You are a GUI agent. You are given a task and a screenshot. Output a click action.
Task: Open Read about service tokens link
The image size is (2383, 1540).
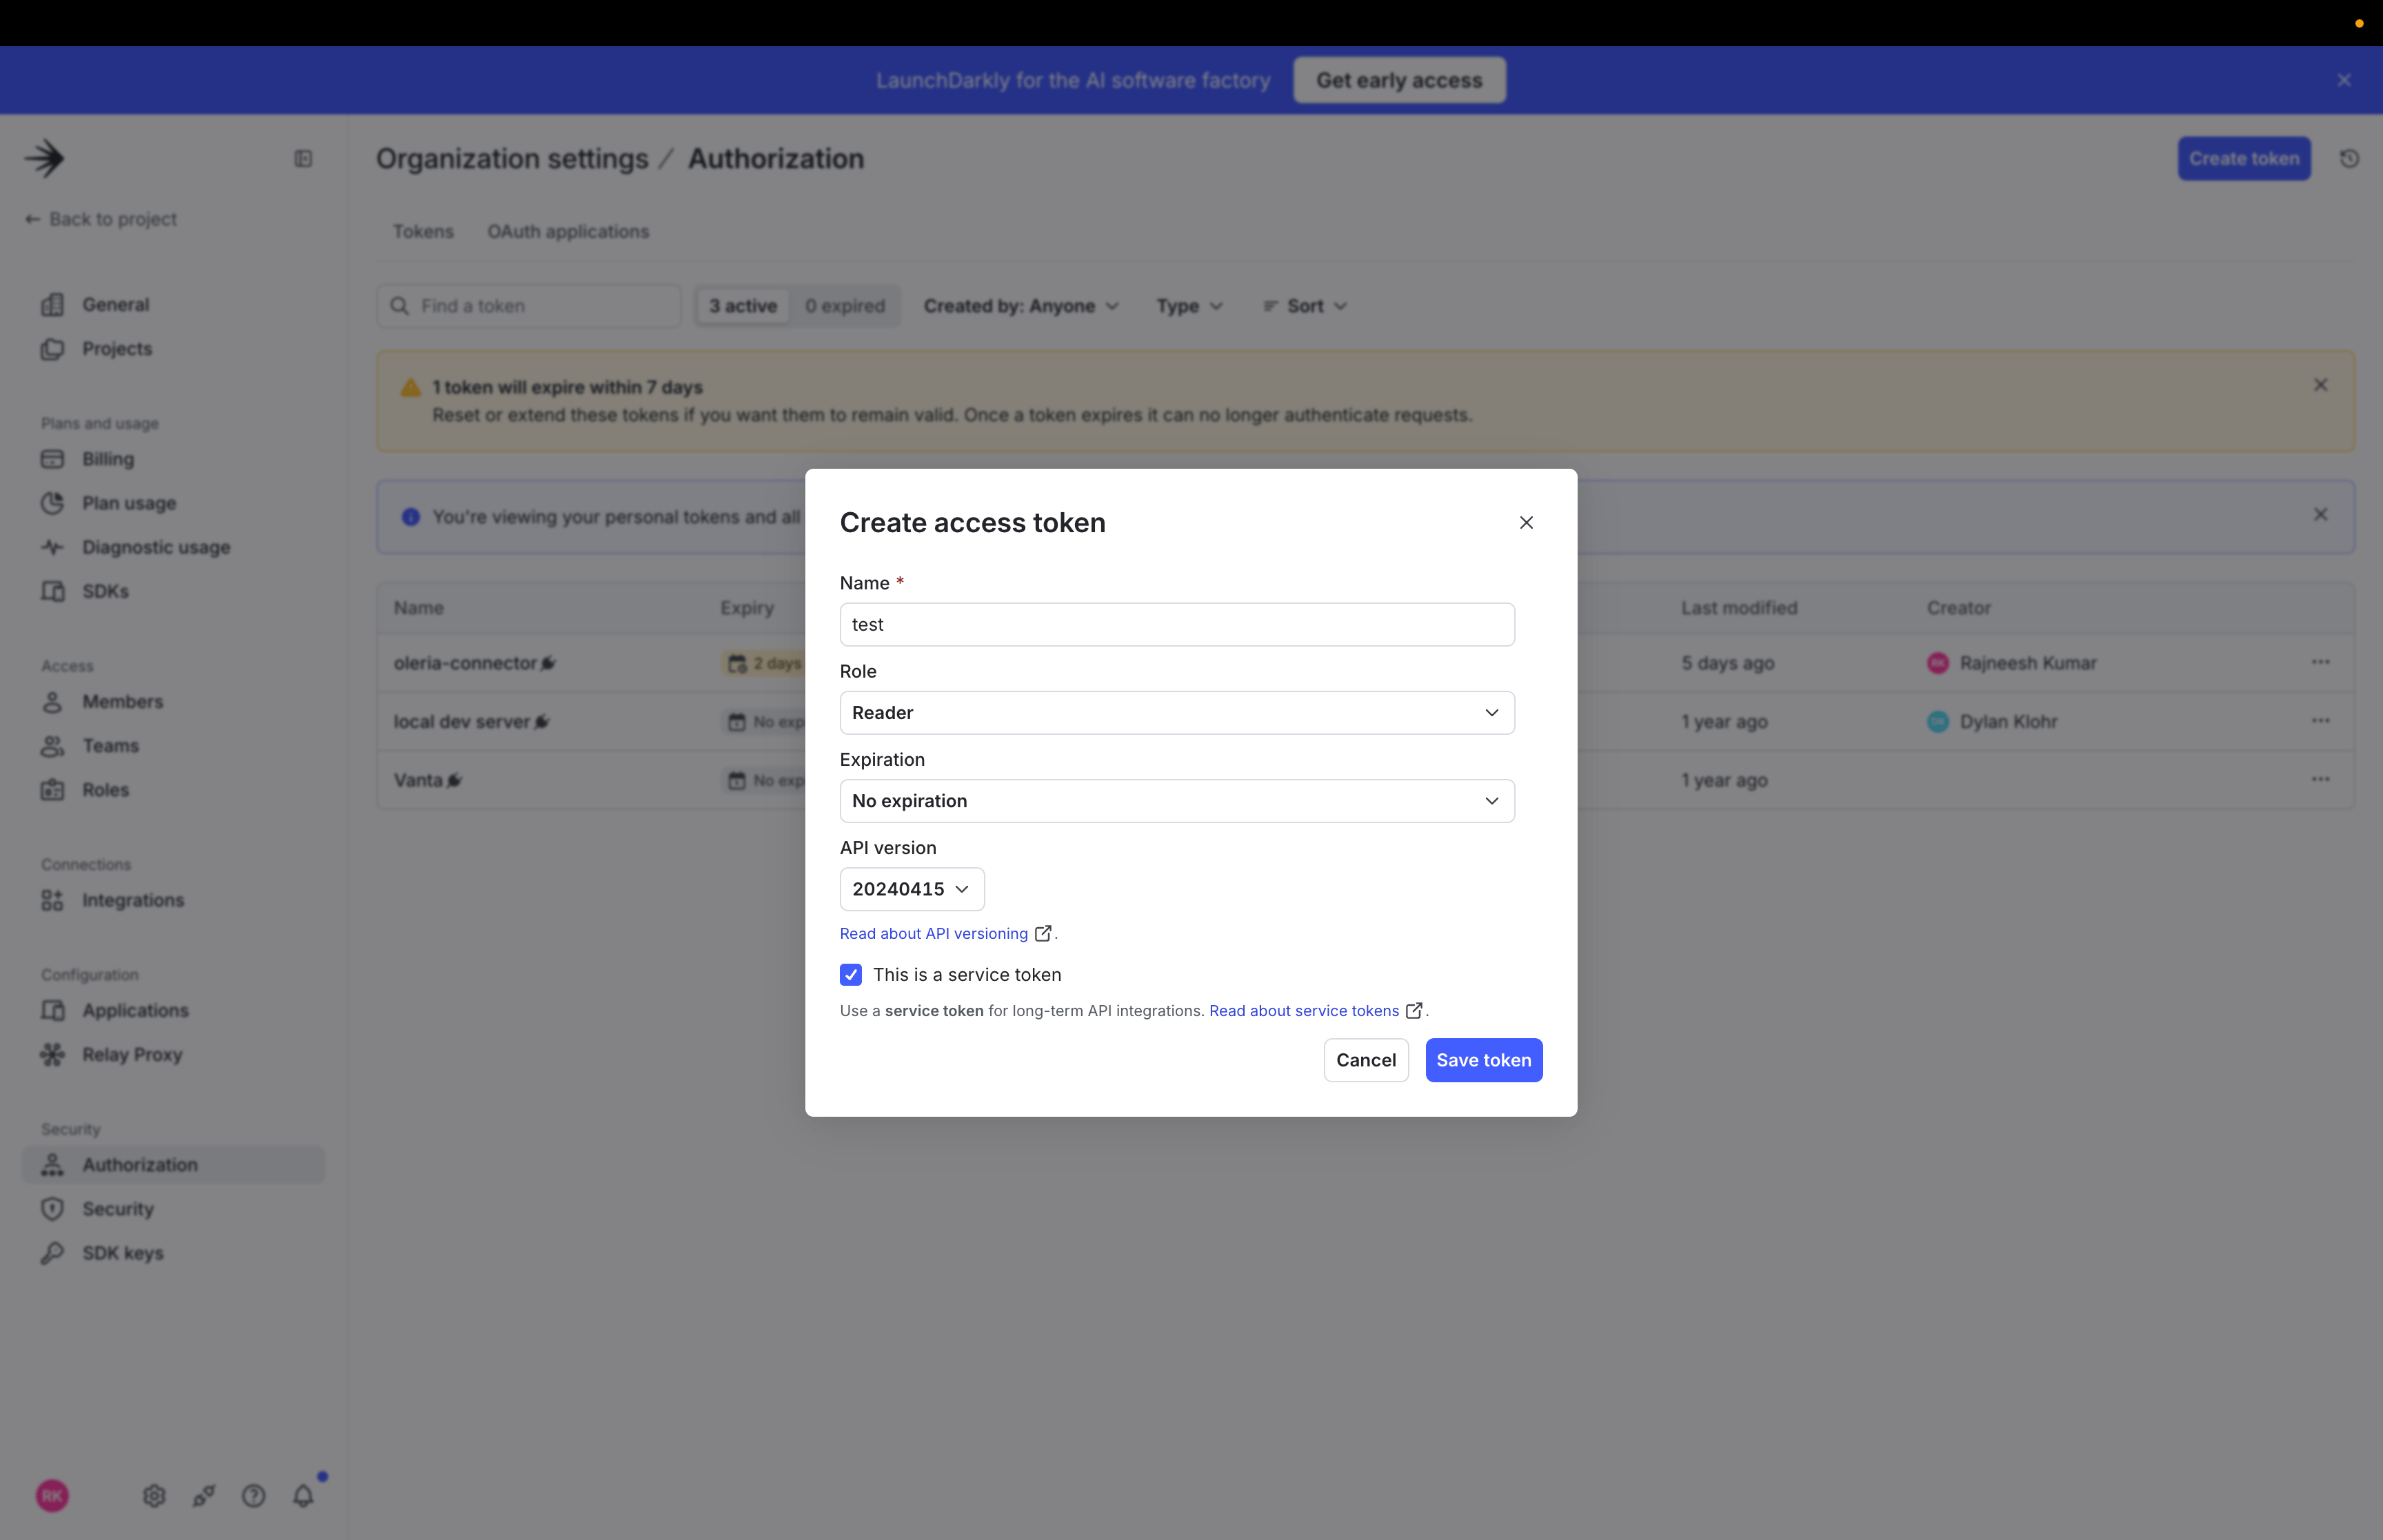pos(1304,1011)
